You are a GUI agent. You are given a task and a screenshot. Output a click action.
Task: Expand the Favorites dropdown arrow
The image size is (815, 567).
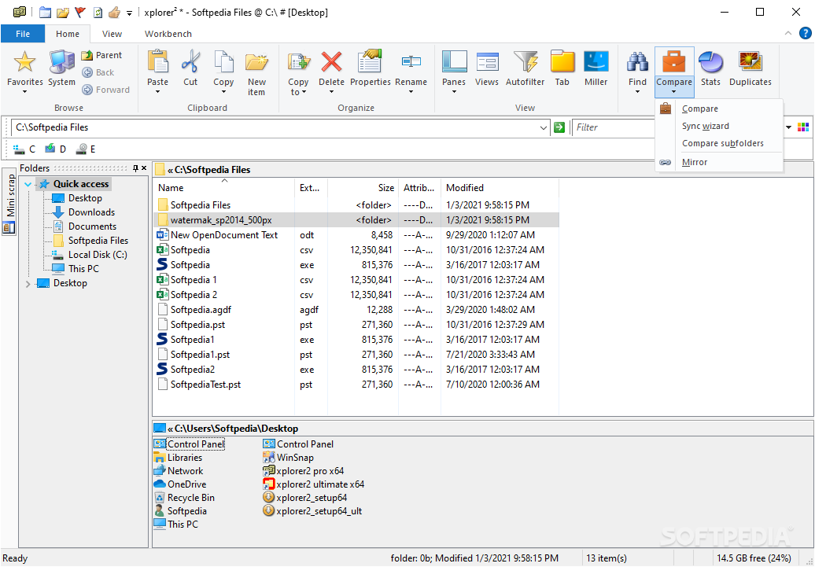pyautogui.click(x=24, y=93)
